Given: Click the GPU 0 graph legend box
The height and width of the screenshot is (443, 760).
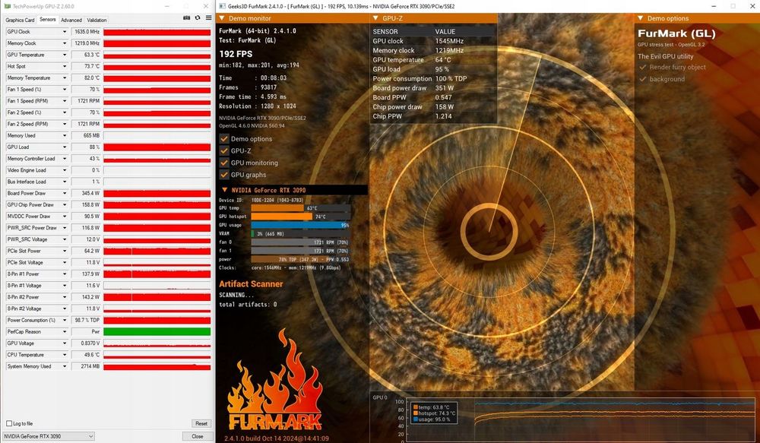Looking at the screenshot, I should 433,413.
